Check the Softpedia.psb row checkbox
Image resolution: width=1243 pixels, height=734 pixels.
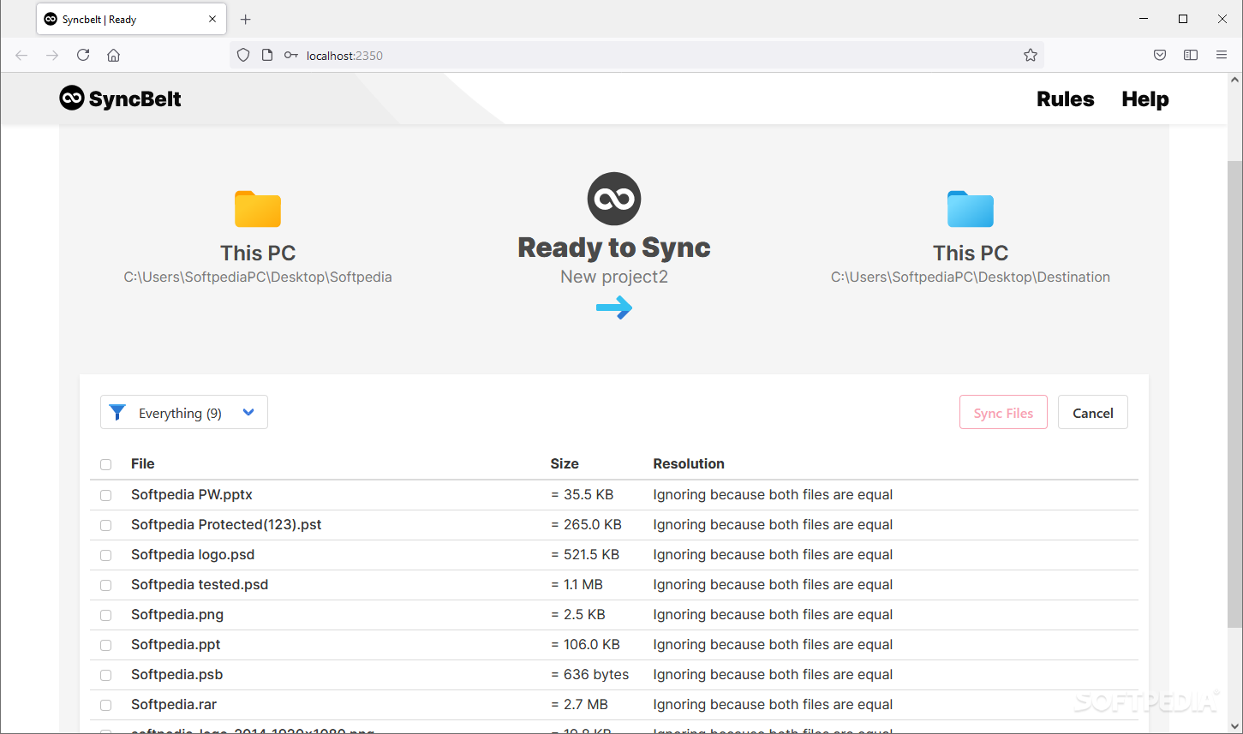pyautogui.click(x=106, y=675)
